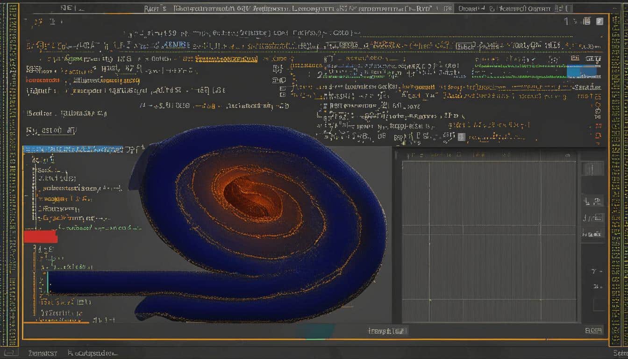Select the blue highlighted row in left tree
Viewport: 628px width, 359px height.
[x=73, y=149]
